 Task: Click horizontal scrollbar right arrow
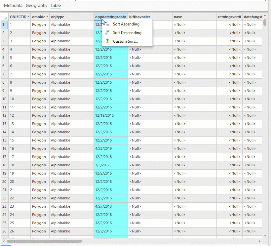[259, 241]
